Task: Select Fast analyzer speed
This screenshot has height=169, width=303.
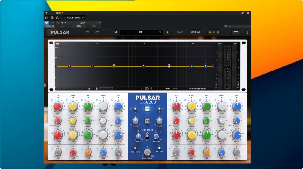Action: (x=167, y=89)
